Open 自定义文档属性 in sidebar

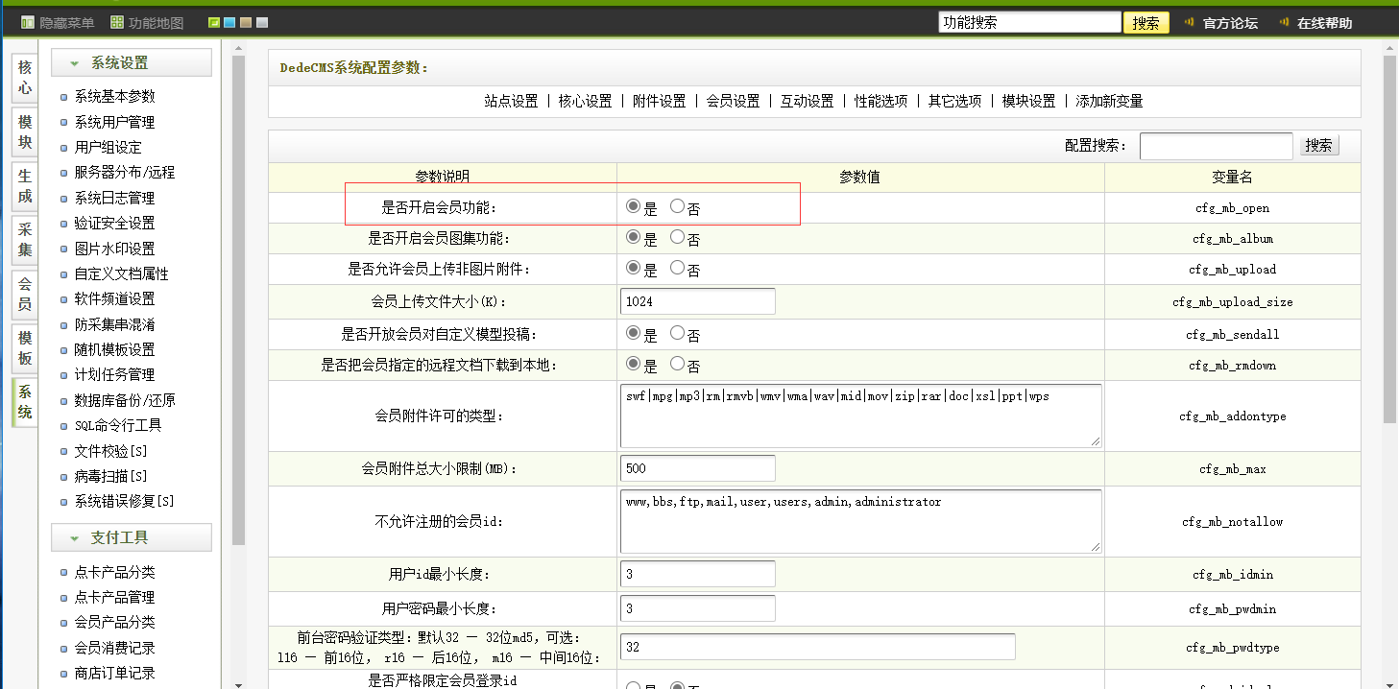121,273
